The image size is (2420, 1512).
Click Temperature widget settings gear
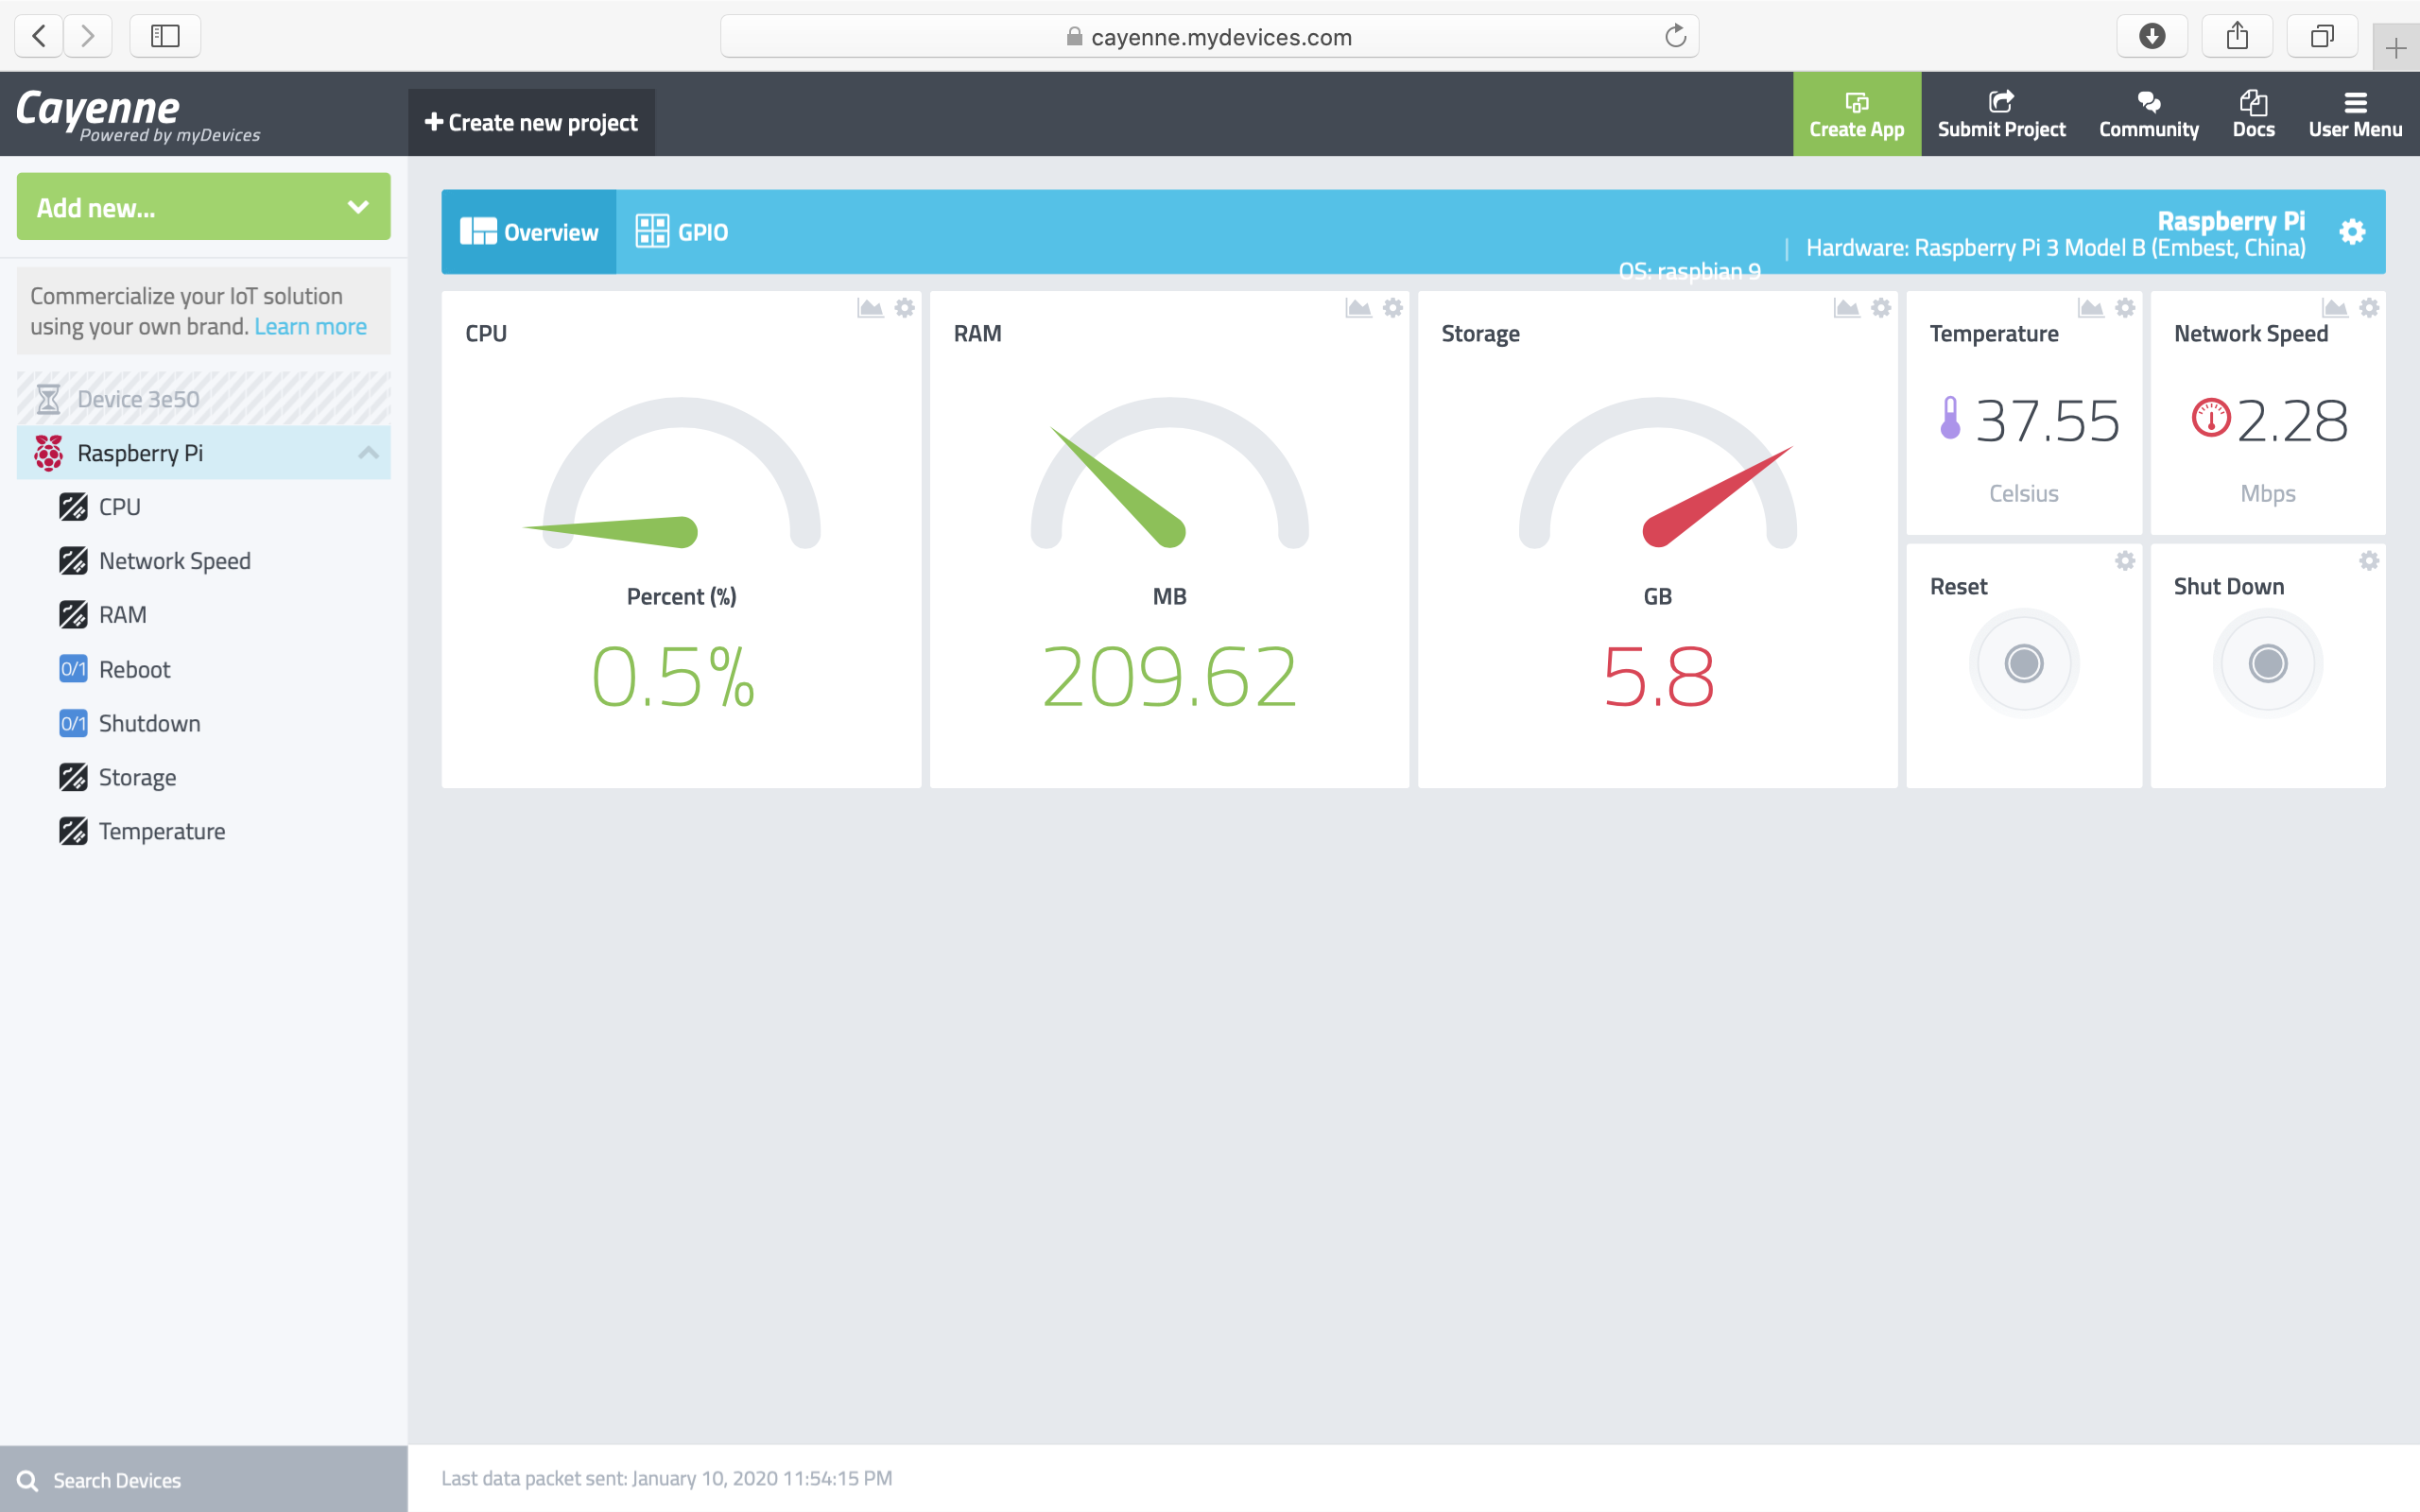[2125, 308]
